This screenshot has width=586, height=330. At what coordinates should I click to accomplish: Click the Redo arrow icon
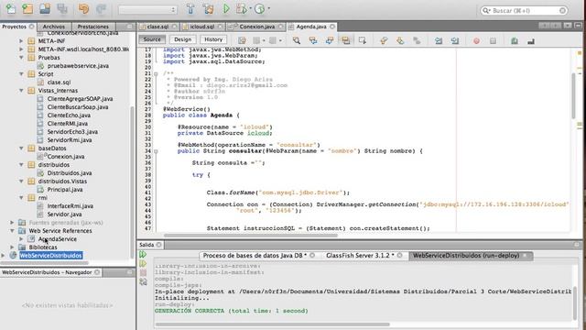pos(101,8)
